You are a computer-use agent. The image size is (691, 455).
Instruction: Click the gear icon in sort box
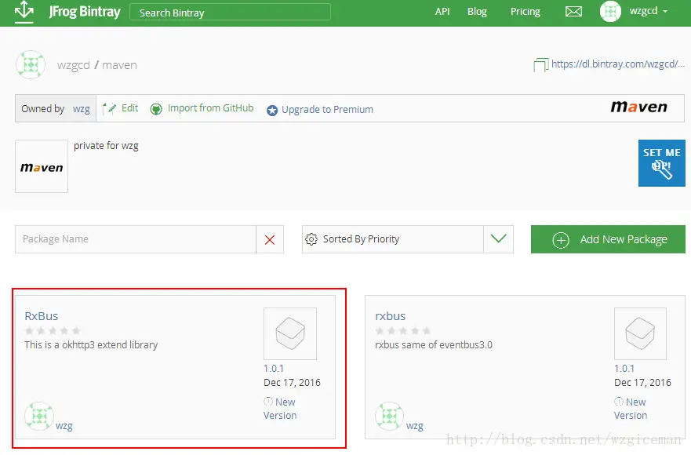click(x=311, y=239)
